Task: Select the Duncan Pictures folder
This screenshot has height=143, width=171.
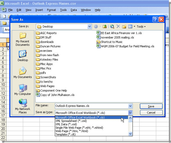Action: point(48,46)
